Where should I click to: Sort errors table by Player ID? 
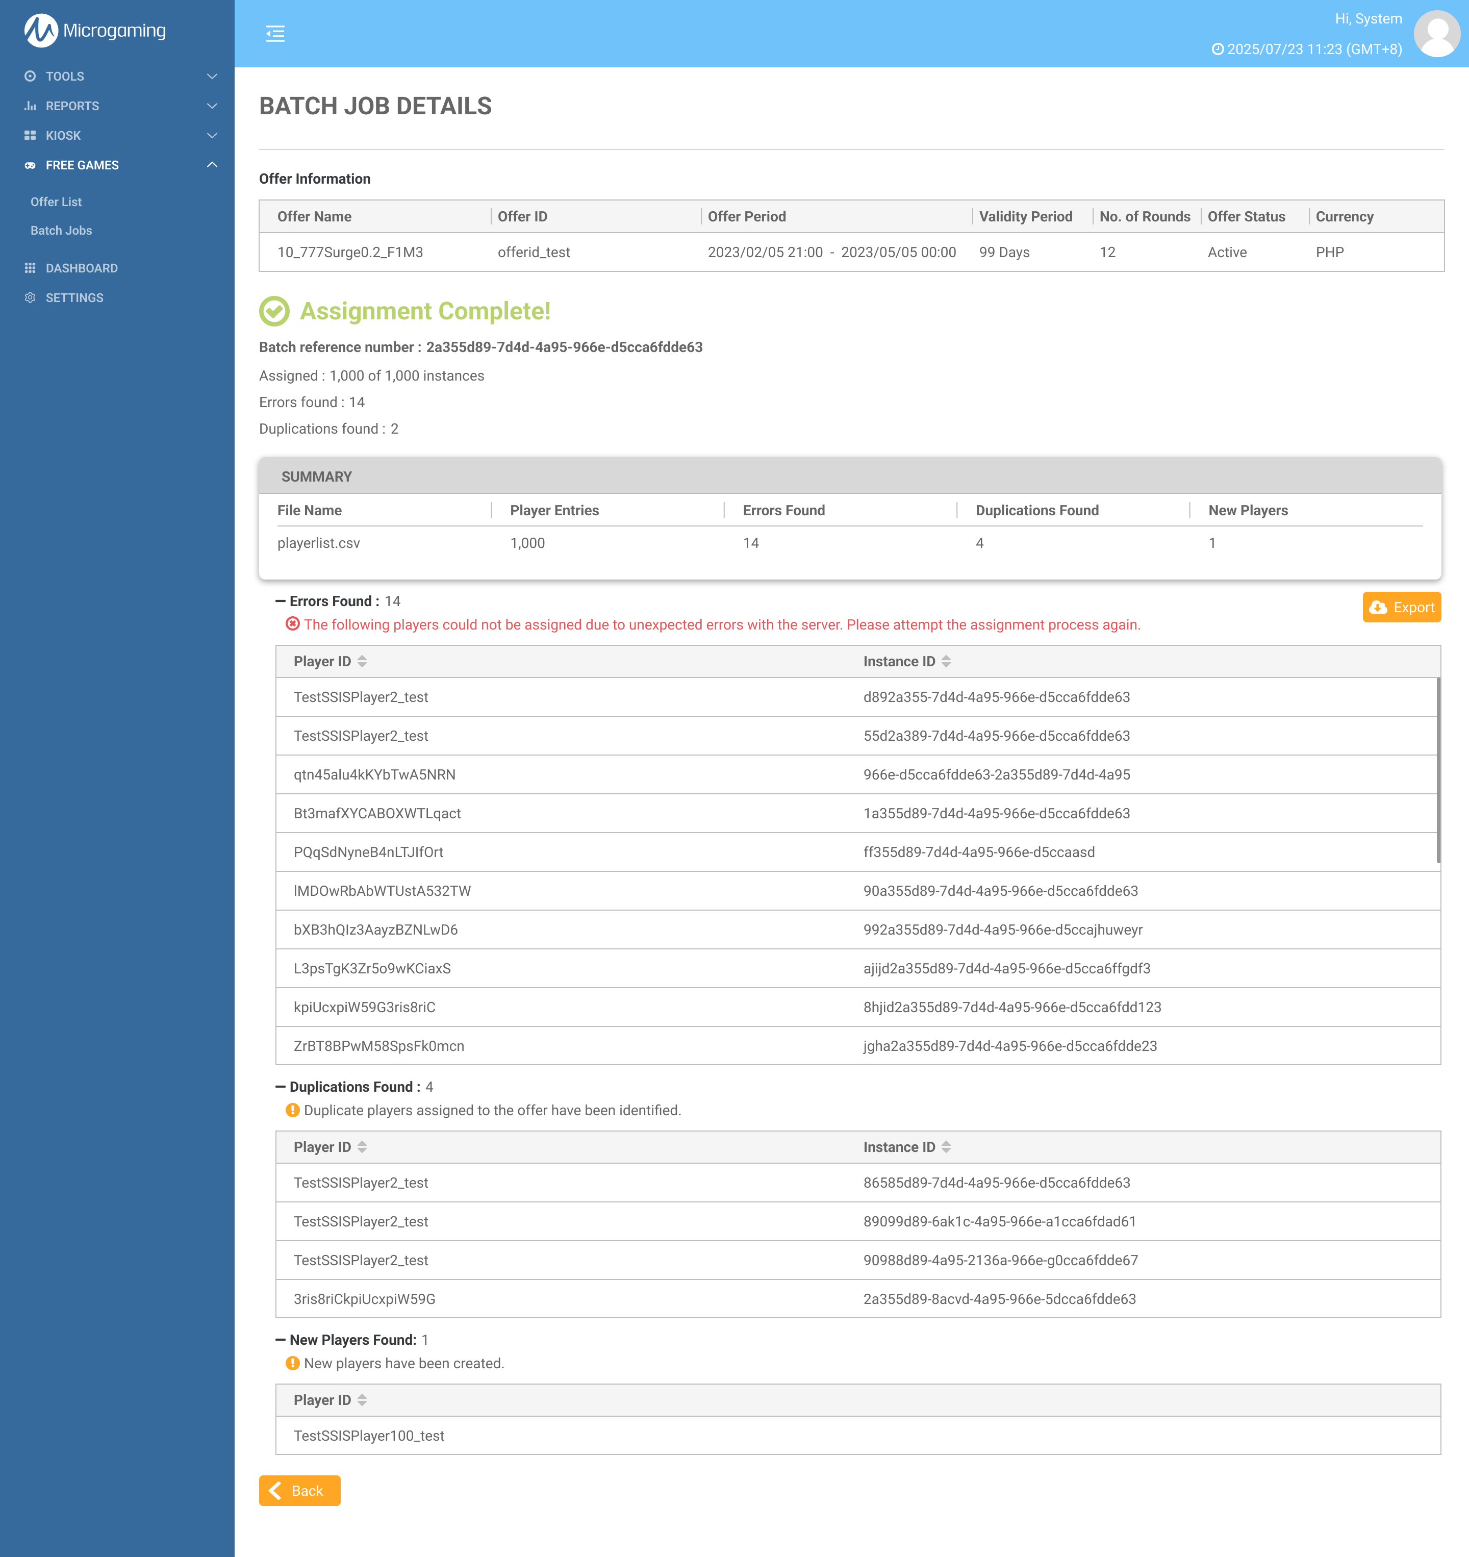(362, 661)
